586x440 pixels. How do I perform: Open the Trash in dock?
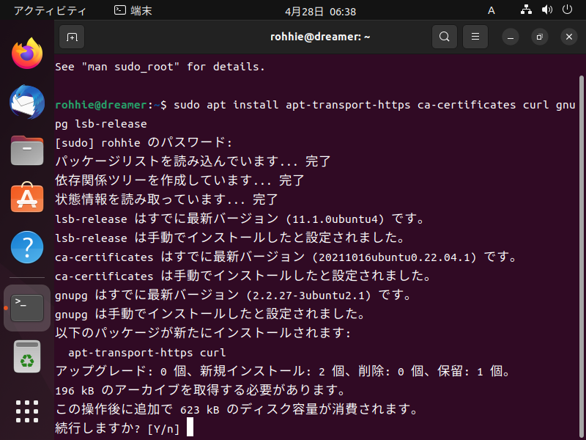[27, 356]
